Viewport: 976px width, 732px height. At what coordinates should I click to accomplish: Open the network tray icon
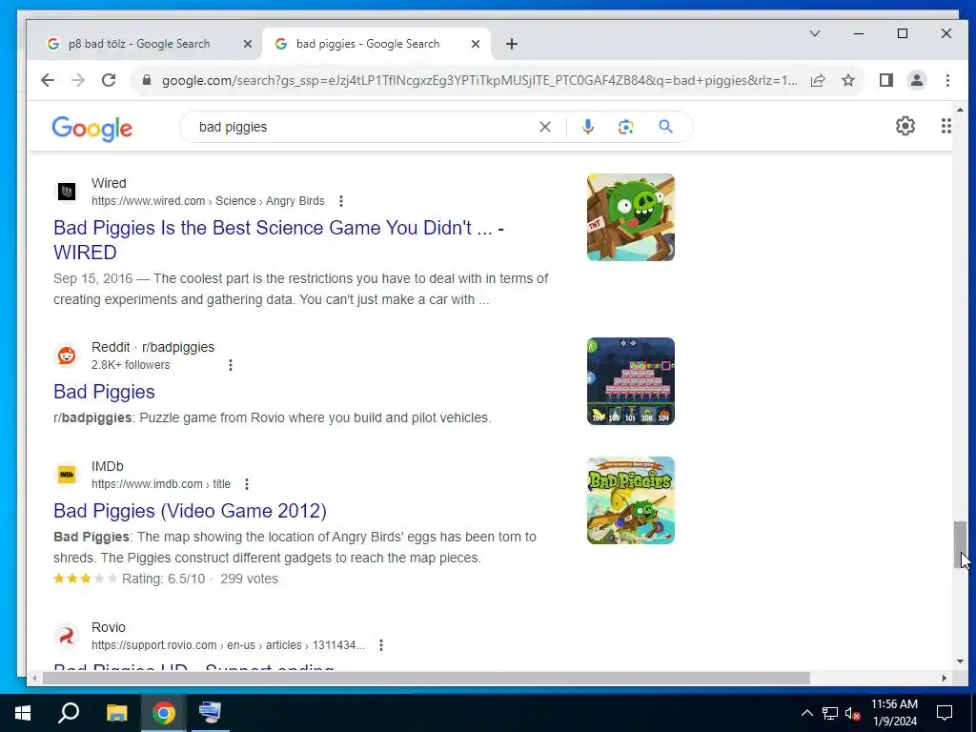coord(830,713)
